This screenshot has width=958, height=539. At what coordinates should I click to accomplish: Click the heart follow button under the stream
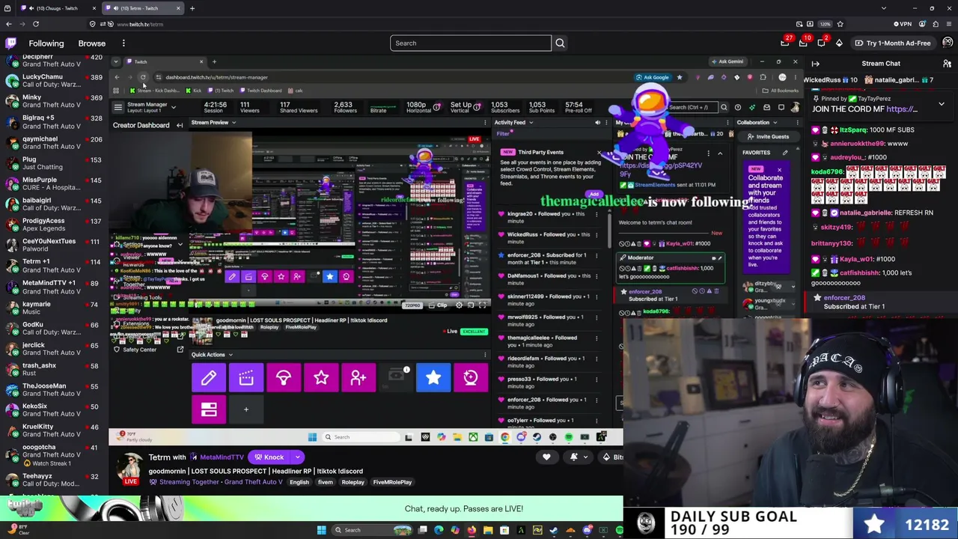click(x=546, y=457)
